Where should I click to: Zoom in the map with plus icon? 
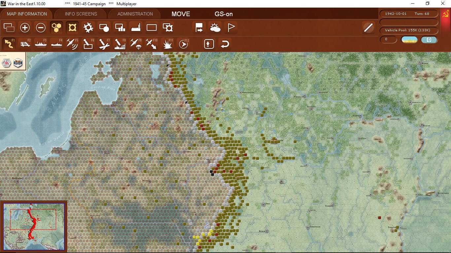click(x=25, y=27)
